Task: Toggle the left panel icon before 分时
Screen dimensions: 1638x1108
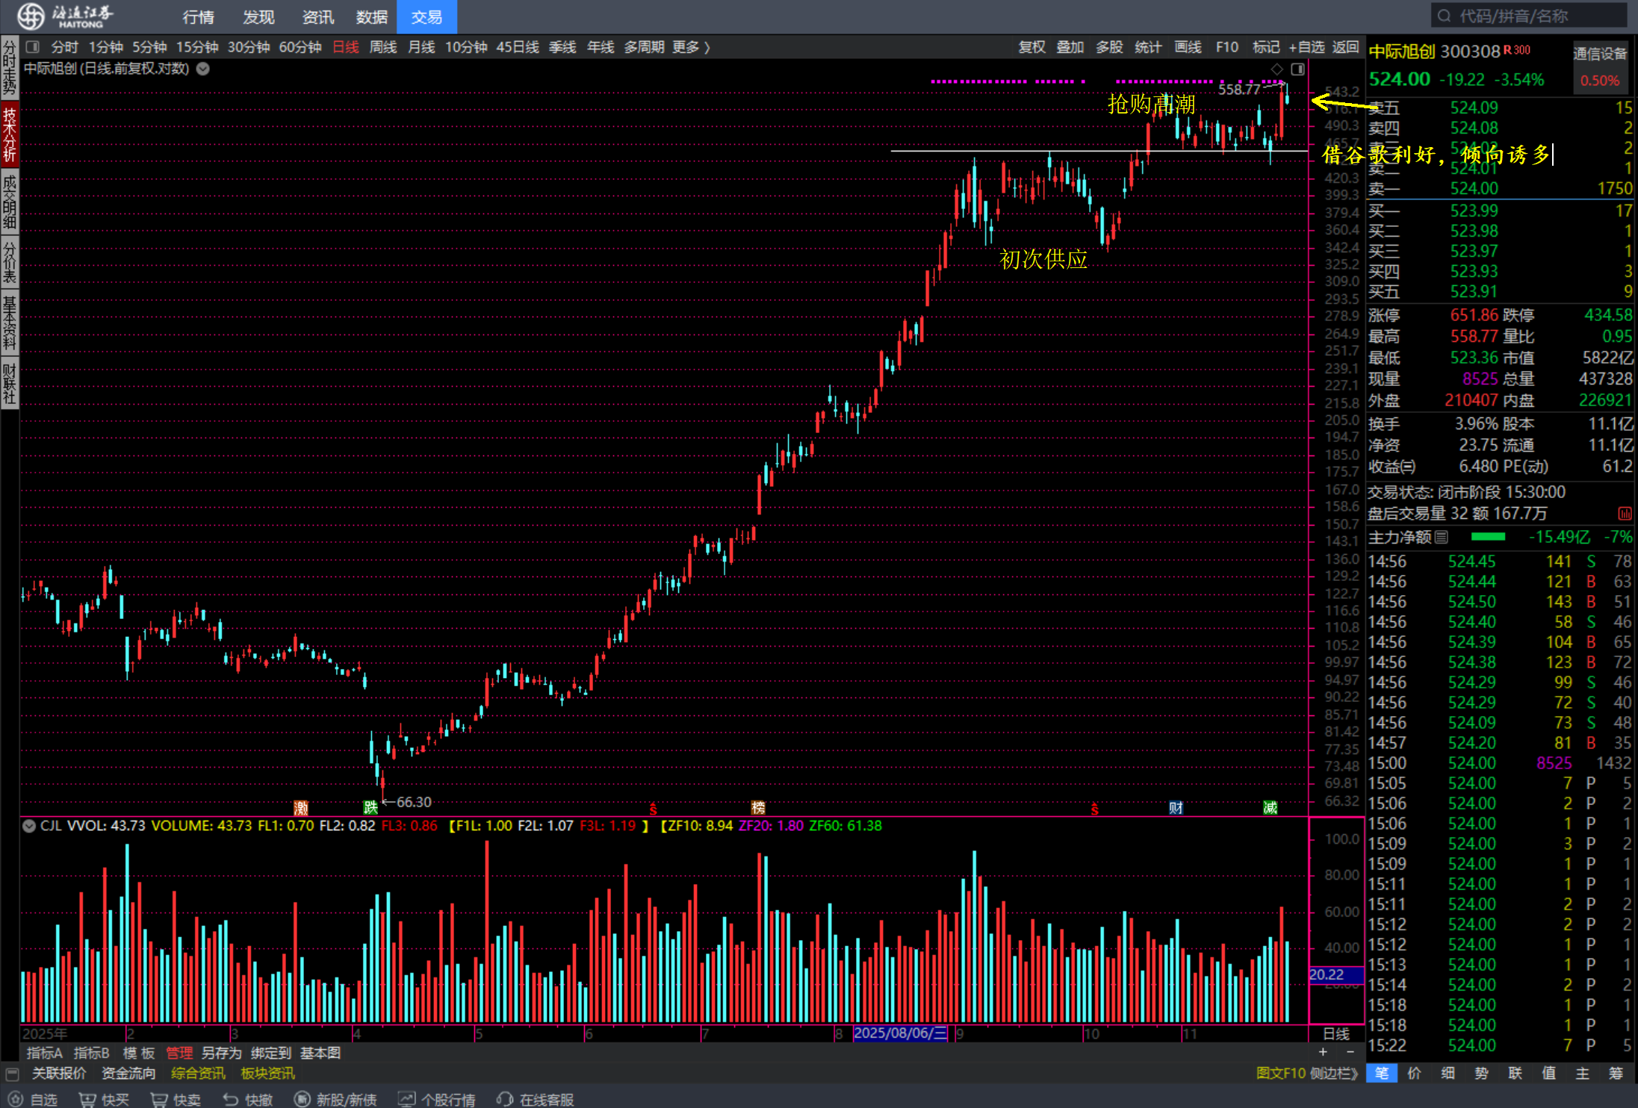Action: coord(32,47)
